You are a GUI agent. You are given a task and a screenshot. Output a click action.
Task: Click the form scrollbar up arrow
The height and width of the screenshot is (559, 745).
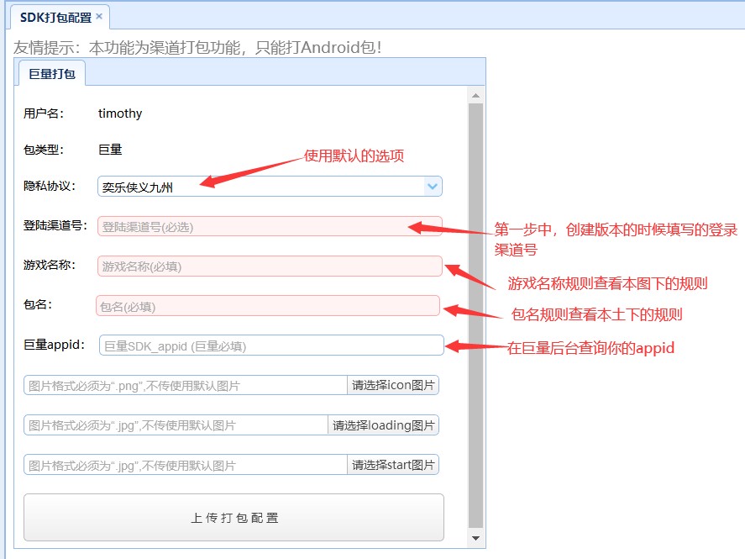475,95
